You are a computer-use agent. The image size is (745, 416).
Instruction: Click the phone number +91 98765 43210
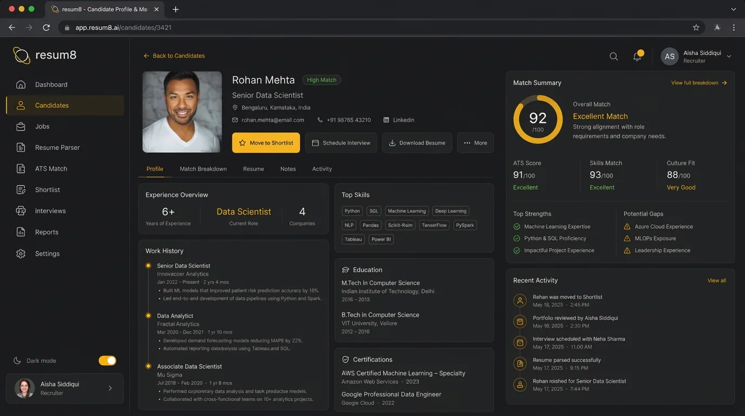pos(349,120)
